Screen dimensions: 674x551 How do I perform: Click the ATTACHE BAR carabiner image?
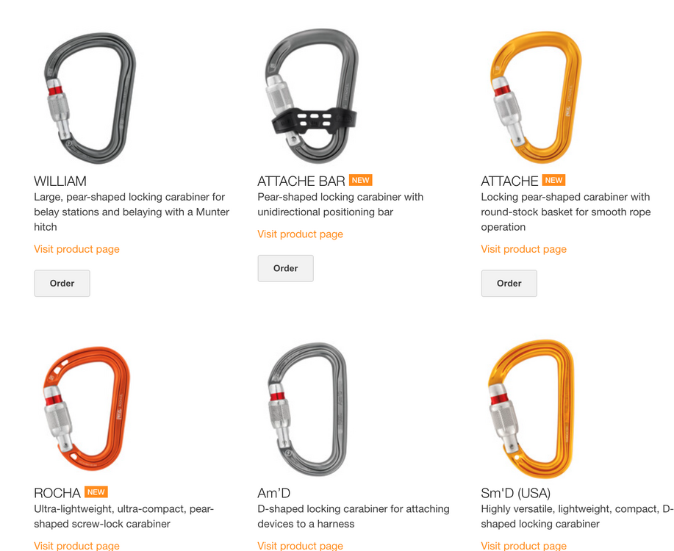coord(313,96)
